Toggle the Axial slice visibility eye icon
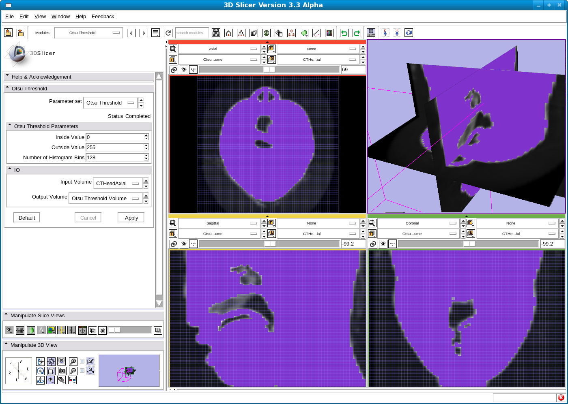 184,70
